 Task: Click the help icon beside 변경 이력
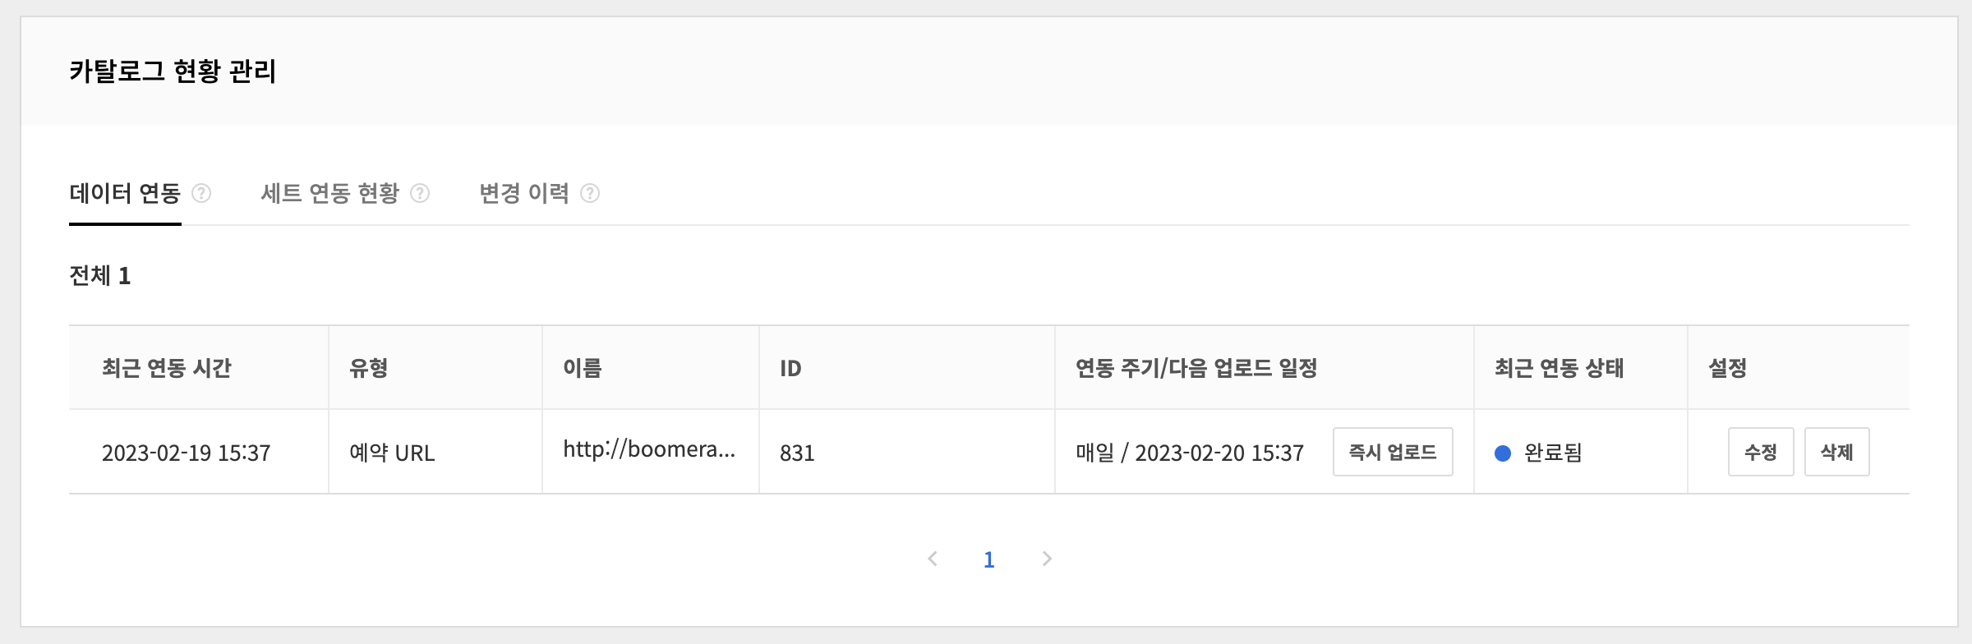pos(590,193)
